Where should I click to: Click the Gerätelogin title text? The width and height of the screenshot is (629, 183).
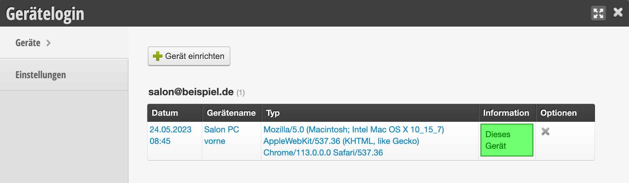pyautogui.click(x=45, y=14)
